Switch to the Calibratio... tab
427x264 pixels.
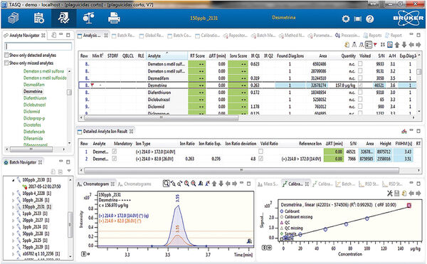[207, 36]
